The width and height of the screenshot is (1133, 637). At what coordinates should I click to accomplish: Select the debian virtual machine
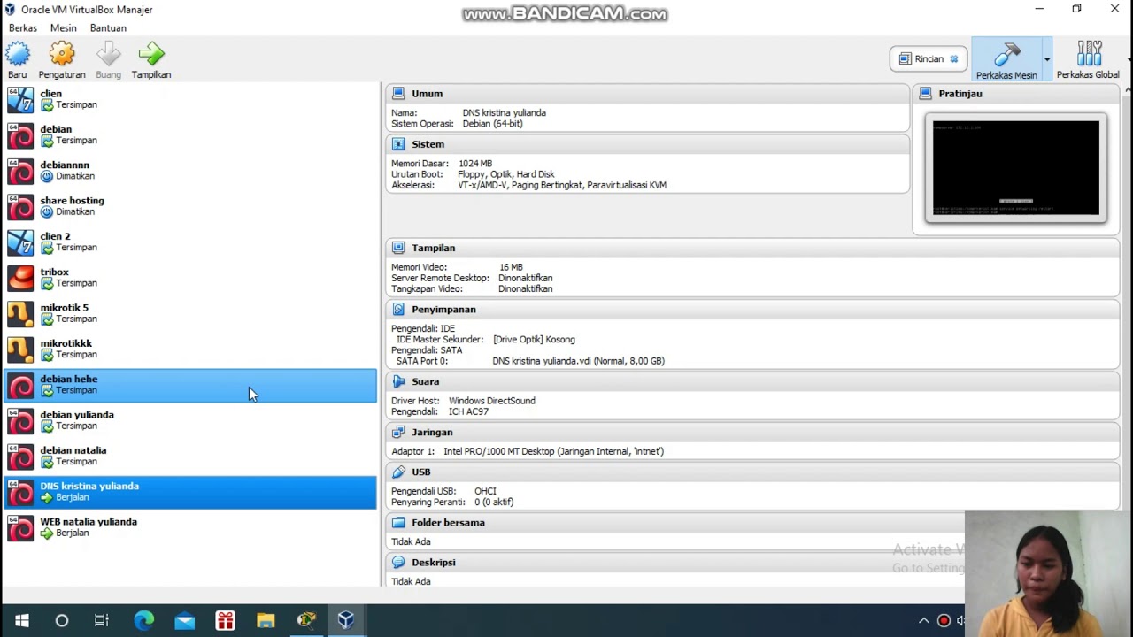click(x=190, y=135)
